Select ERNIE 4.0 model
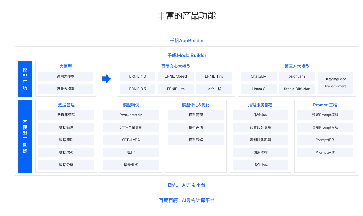The image size is (363, 216). [x=138, y=76]
